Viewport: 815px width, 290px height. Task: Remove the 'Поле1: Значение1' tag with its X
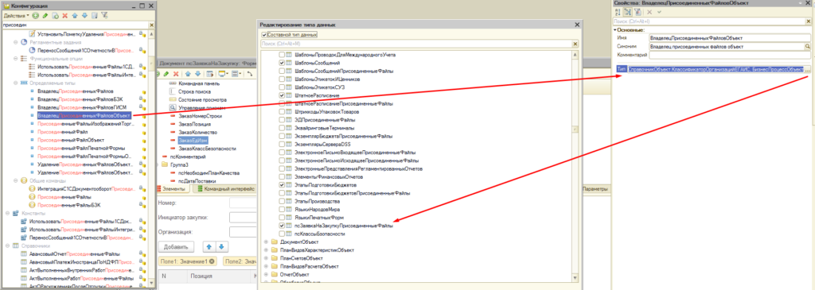pyautogui.click(x=212, y=261)
